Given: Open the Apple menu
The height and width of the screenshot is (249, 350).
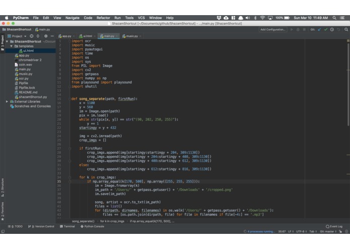Looking at the screenshot, I should tap(7, 18).
